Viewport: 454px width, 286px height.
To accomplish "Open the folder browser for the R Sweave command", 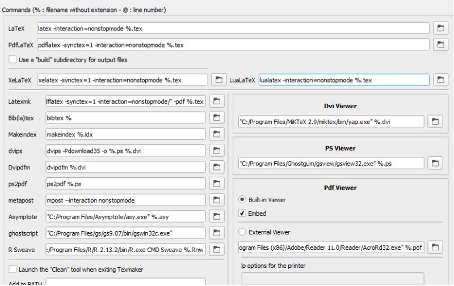I will (x=217, y=249).
